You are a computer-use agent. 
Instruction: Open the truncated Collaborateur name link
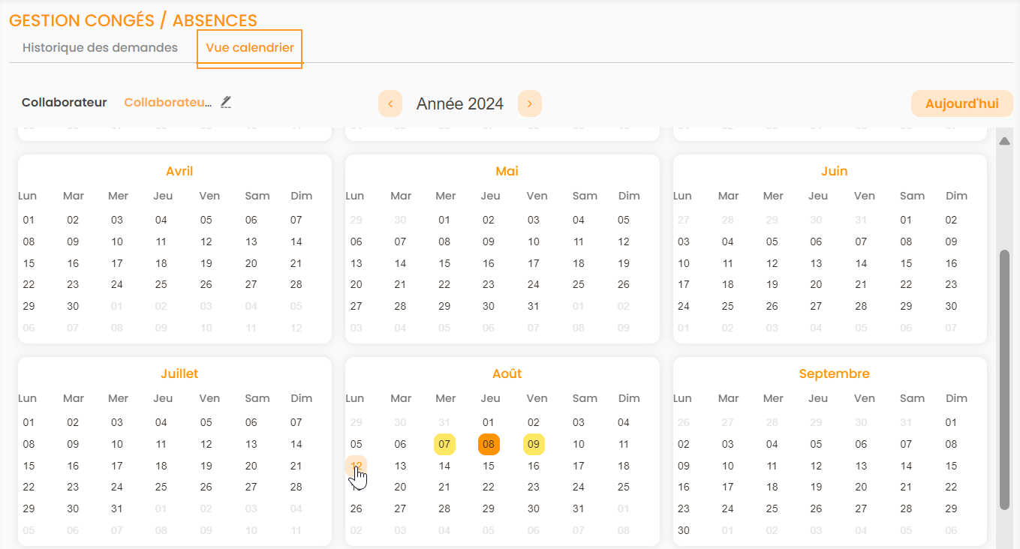(x=168, y=103)
